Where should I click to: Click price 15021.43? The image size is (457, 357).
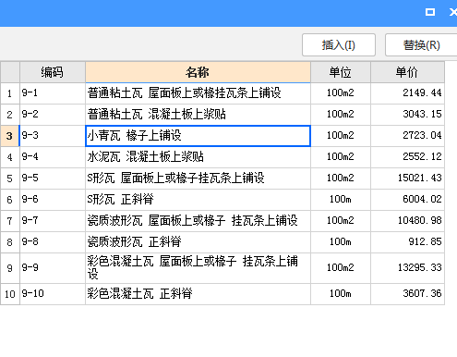pyautogui.click(x=407, y=178)
